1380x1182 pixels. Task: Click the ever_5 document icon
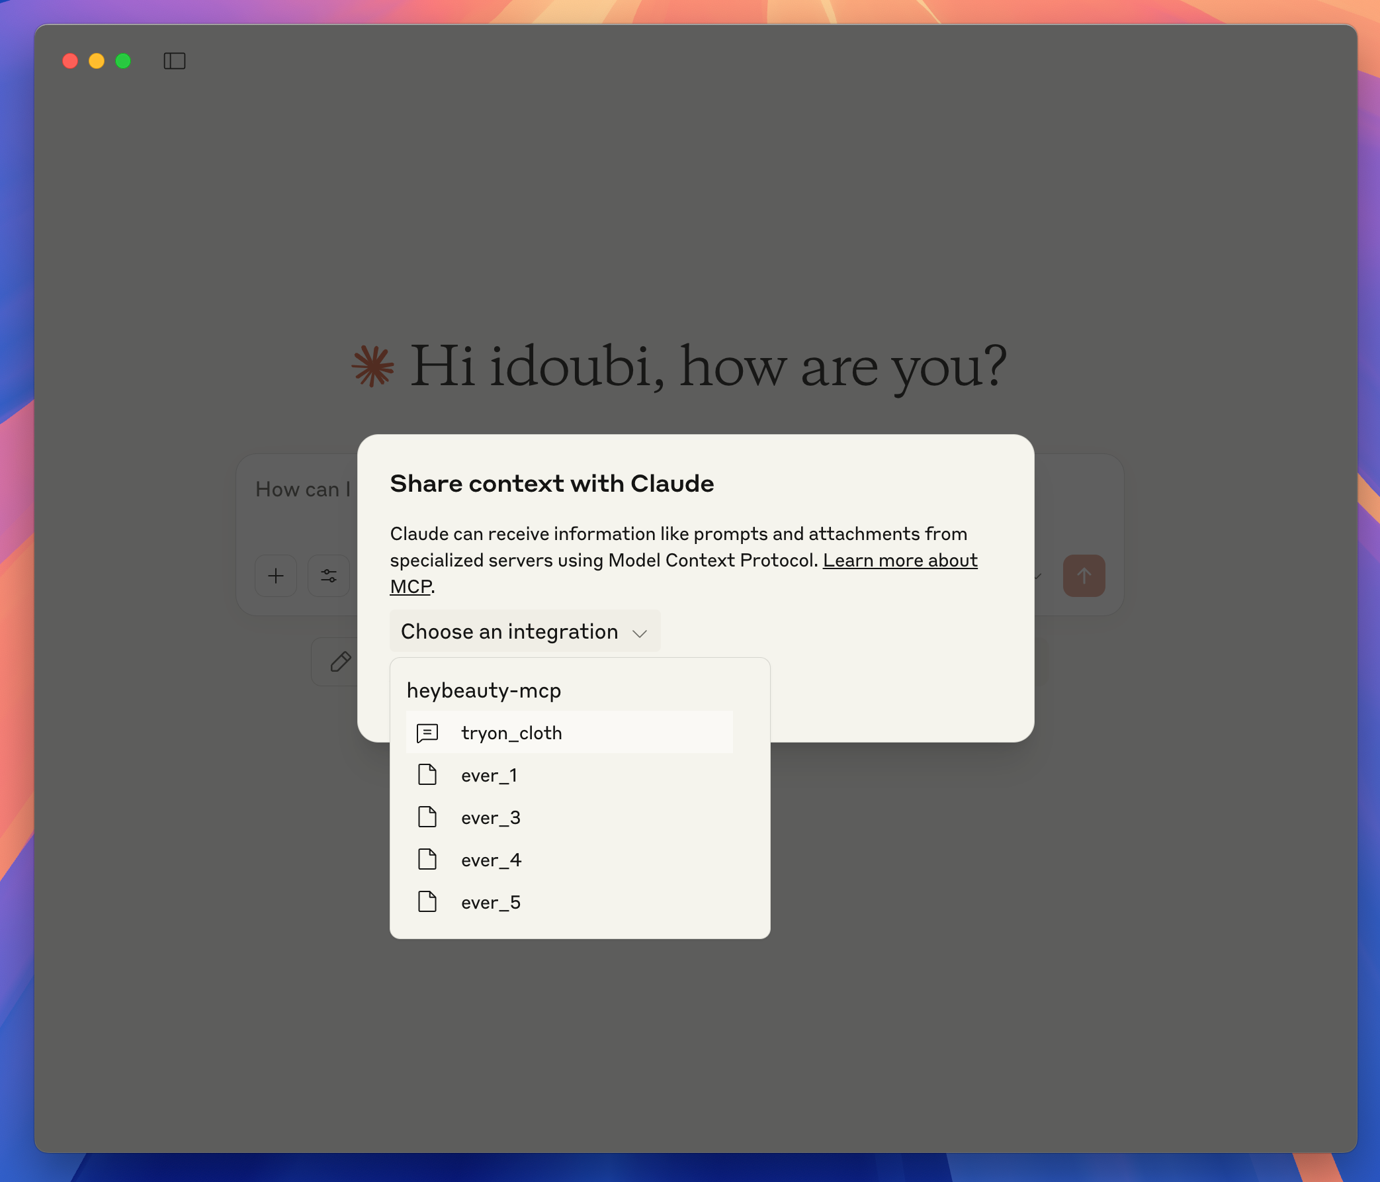[427, 902]
